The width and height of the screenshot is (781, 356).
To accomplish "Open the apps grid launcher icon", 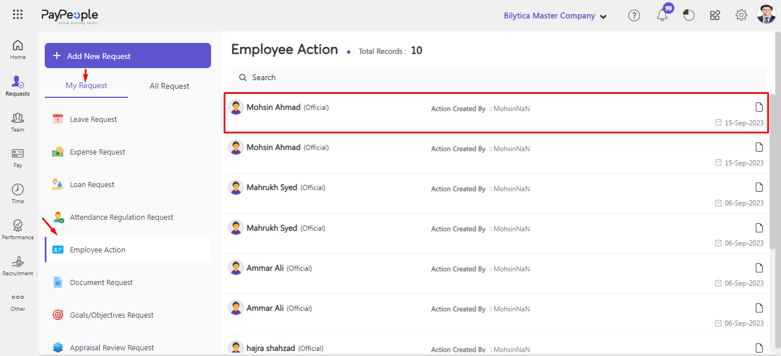I will click(x=18, y=15).
